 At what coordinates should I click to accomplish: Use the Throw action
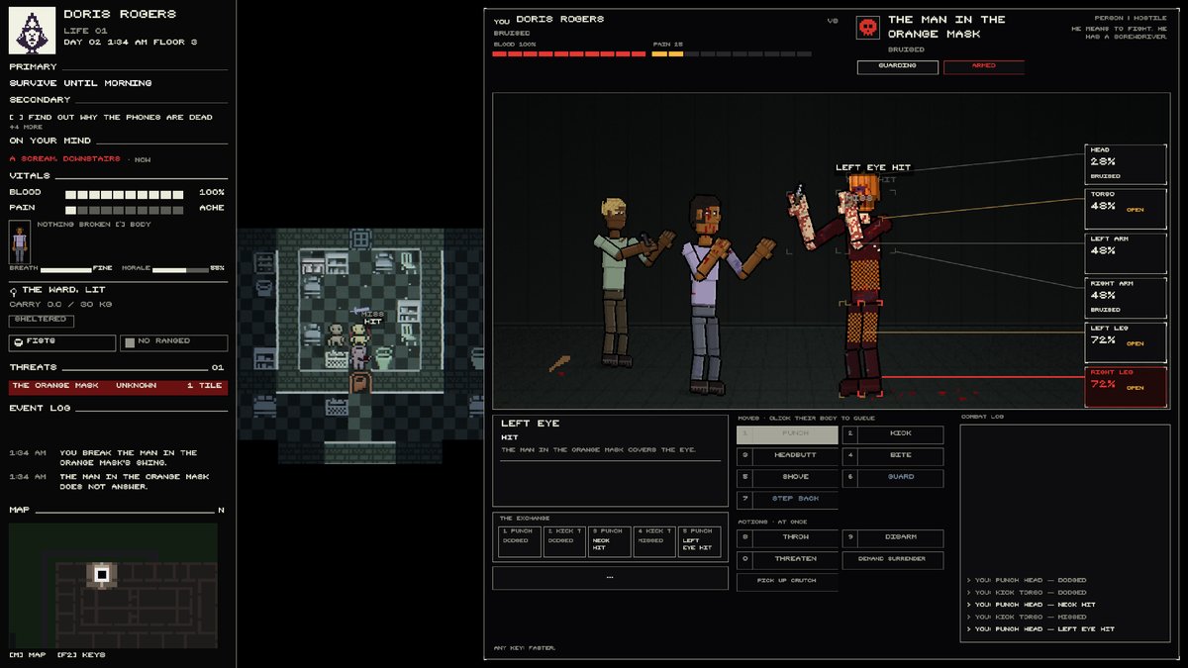click(788, 537)
